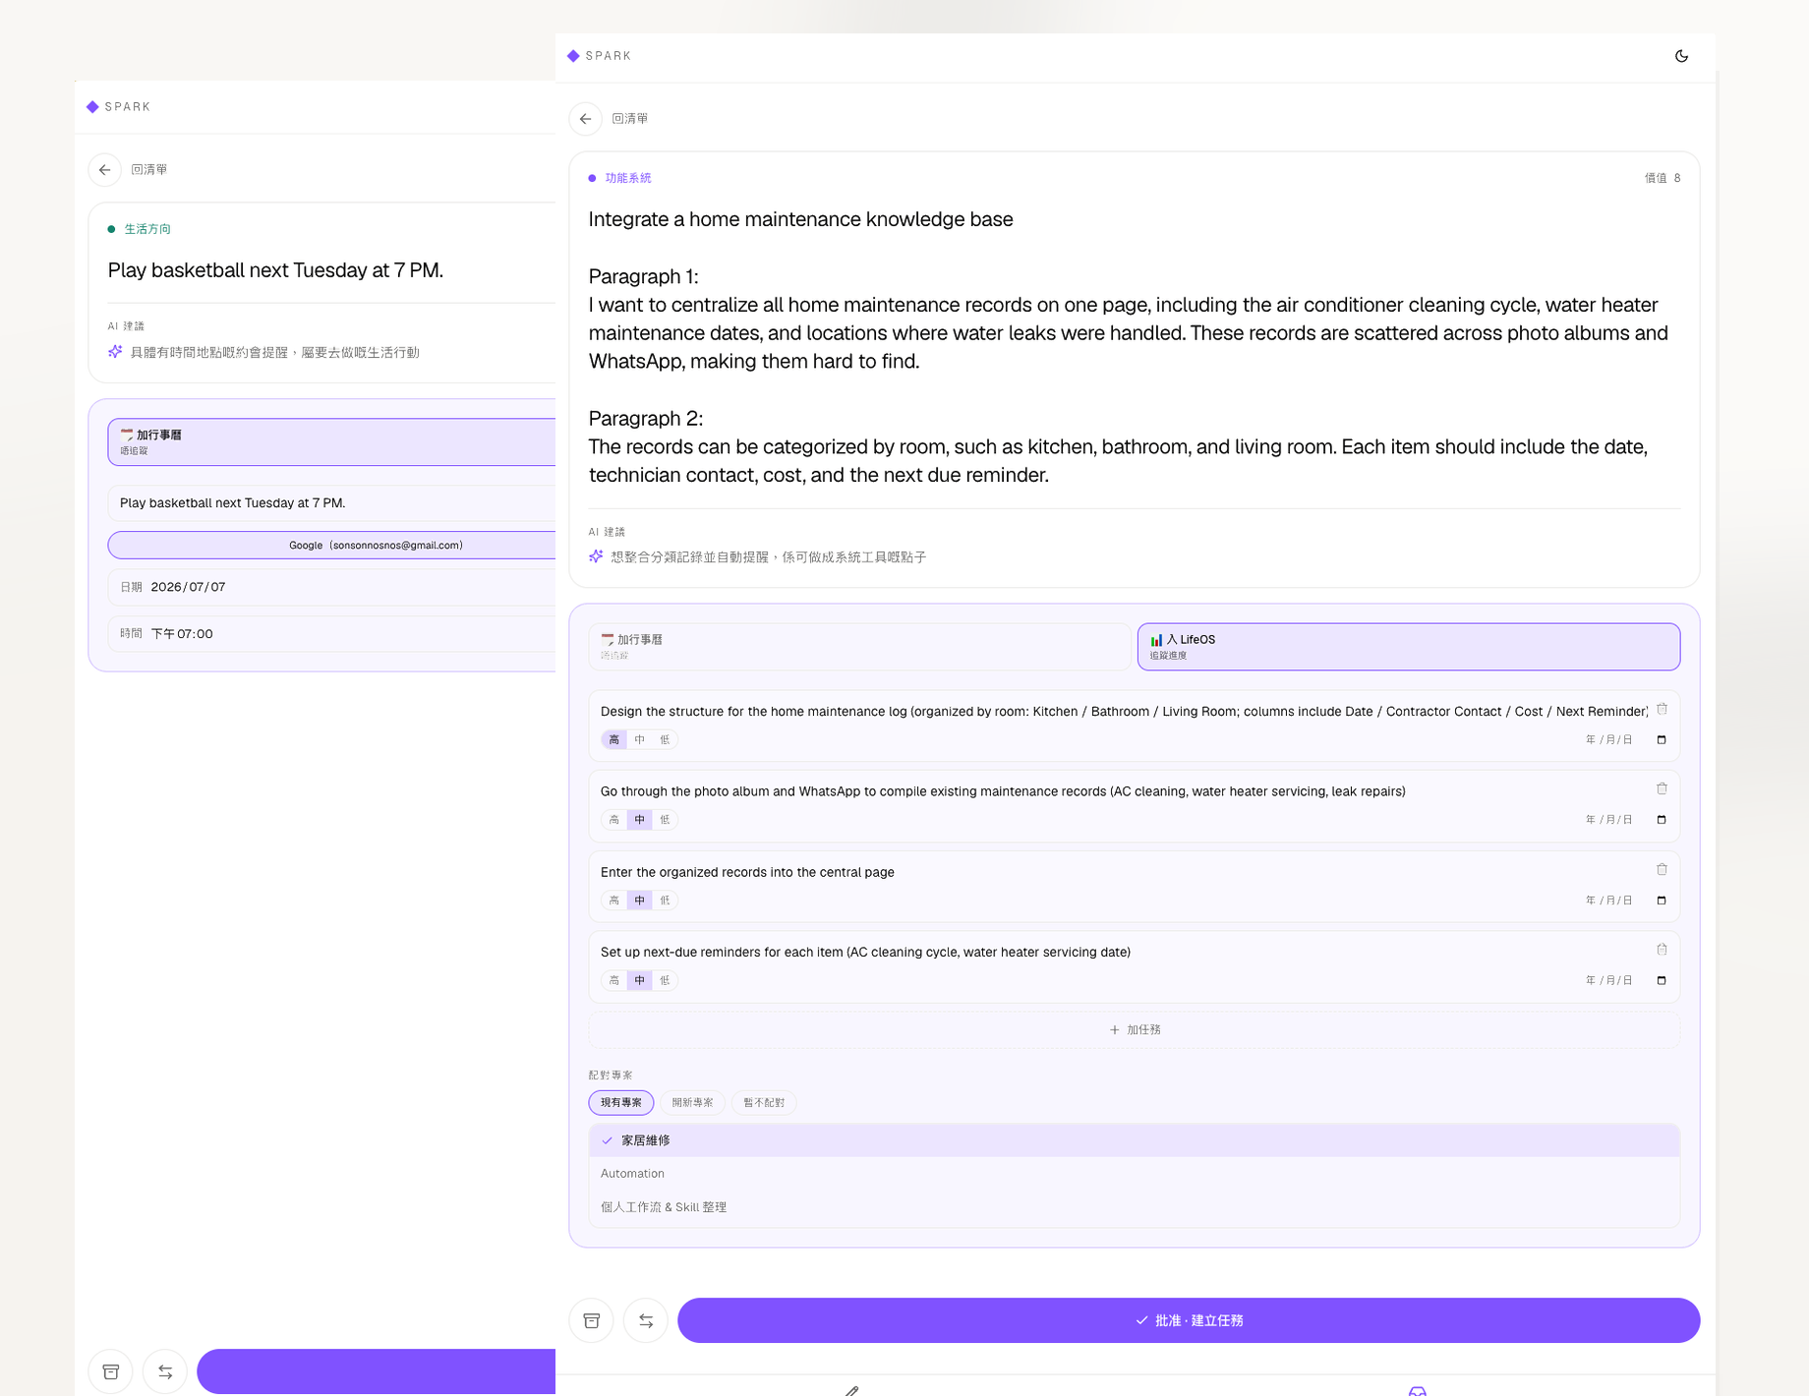The image size is (1809, 1396).
Task: Select 加行事曆 option in left window
Action: pos(331,442)
